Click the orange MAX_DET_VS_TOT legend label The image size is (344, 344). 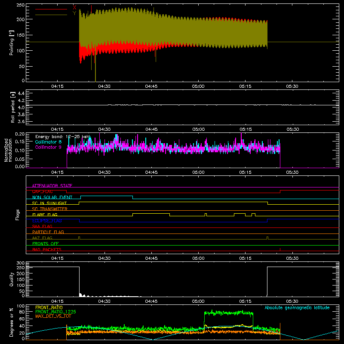[x=53, y=316]
